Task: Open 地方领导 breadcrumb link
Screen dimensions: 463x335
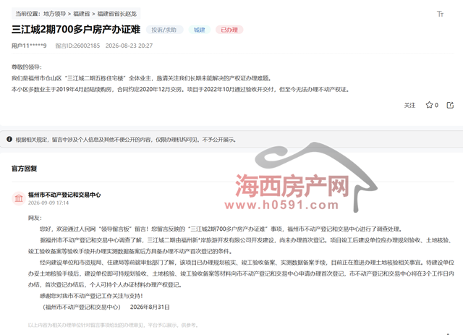Action: coord(54,14)
